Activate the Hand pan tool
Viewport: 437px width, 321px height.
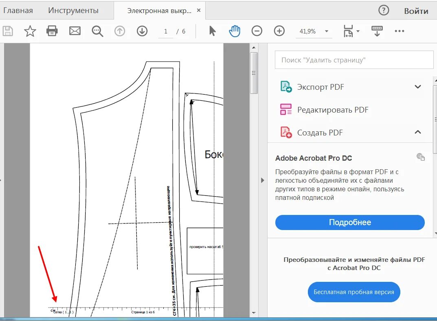pyautogui.click(x=235, y=31)
